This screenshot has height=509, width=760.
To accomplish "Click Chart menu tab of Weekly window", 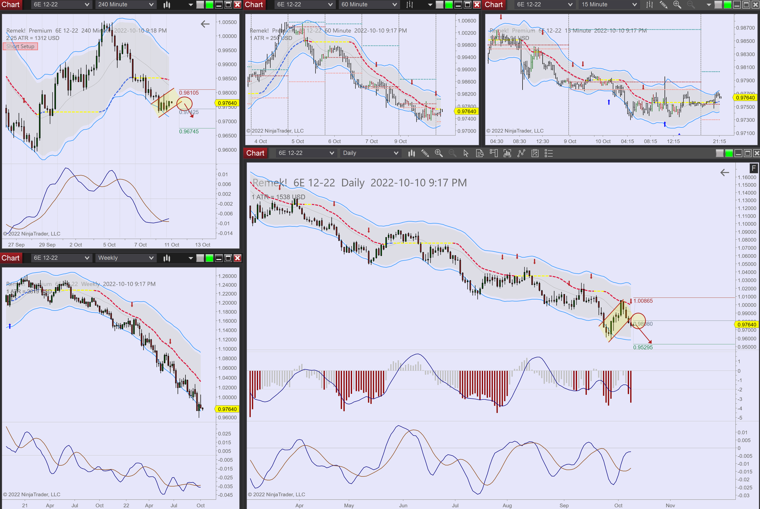I will click(11, 258).
